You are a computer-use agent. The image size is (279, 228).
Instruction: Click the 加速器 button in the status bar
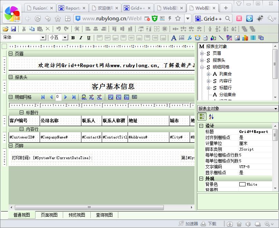tap(188, 224)
